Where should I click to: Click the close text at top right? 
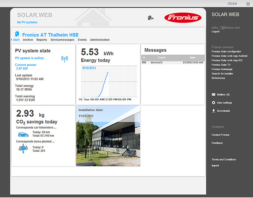pyautogui.click(x=232, y=3)
